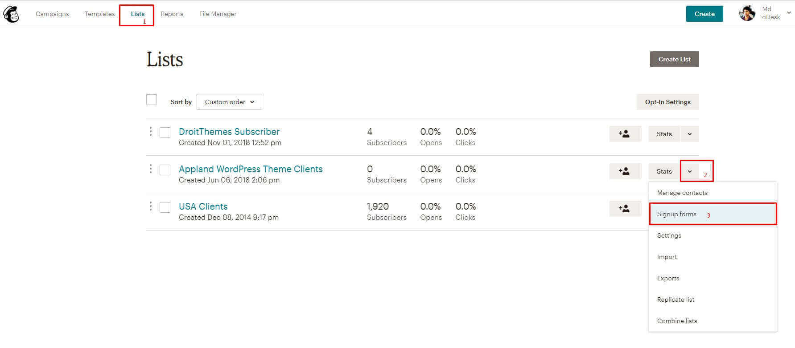Tick the DroitThemes Subscriber checkbox
Screen dimensions: 795x348
[x=165, y=133]
